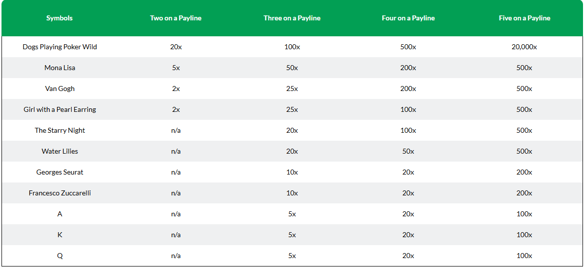The width and height of the screenshot is (585, 268).
Task: Select the Francesco Zuccarelli row label
Action: pos(60,193)
